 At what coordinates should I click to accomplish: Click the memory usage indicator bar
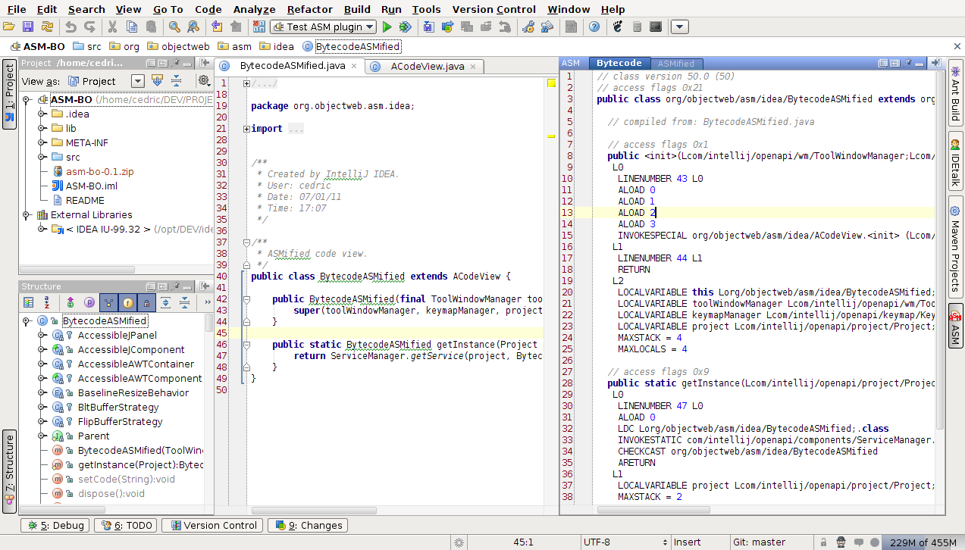click(922, 542)
